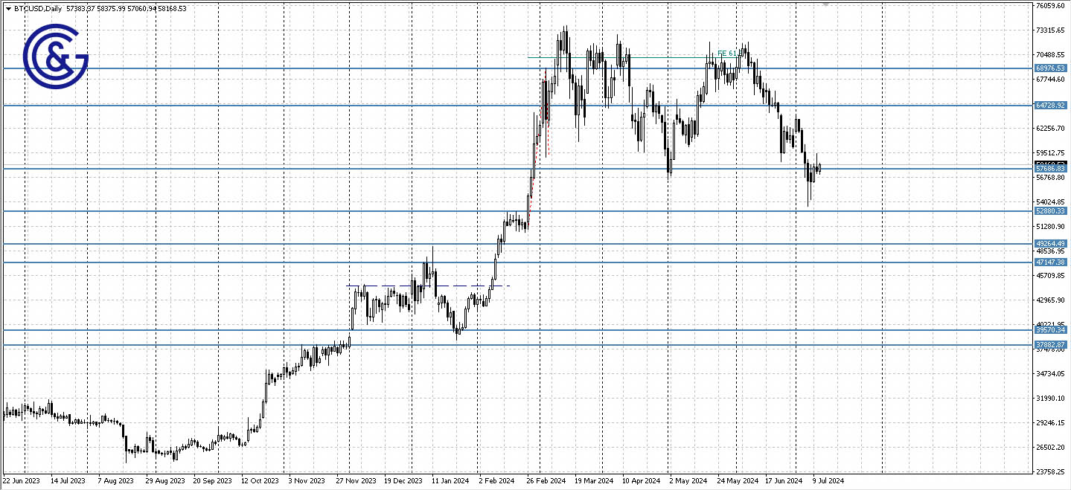Image resolution: width=1071 pixels, height=490 pixels.
Task: Select the 52880.33 support price tag
Action: click(x=1052, y=211)
